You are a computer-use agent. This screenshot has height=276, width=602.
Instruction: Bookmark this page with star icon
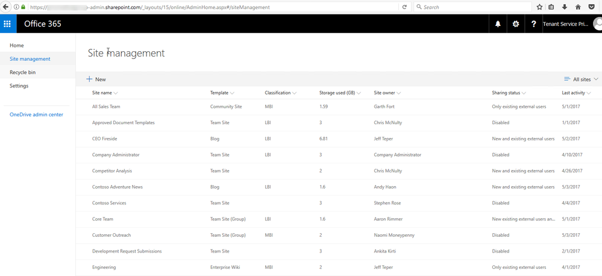pyautogui.click(x=539, y=7)
